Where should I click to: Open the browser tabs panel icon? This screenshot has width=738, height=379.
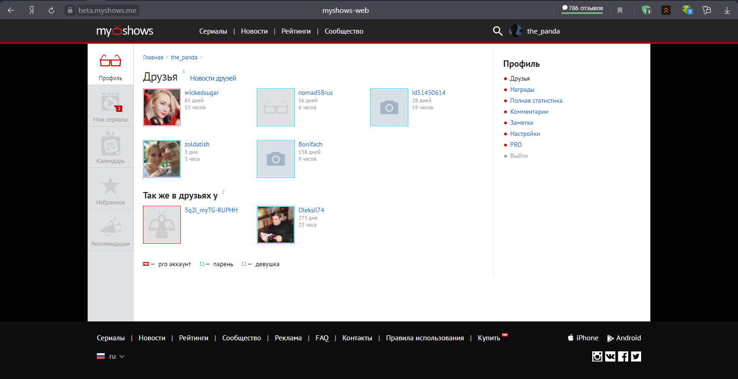707,10
